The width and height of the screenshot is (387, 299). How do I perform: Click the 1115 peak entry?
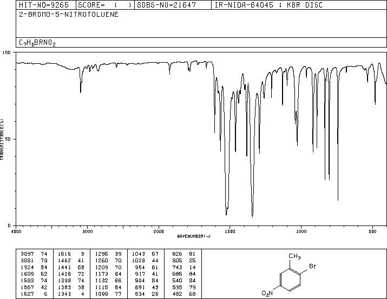pos(102,287)
